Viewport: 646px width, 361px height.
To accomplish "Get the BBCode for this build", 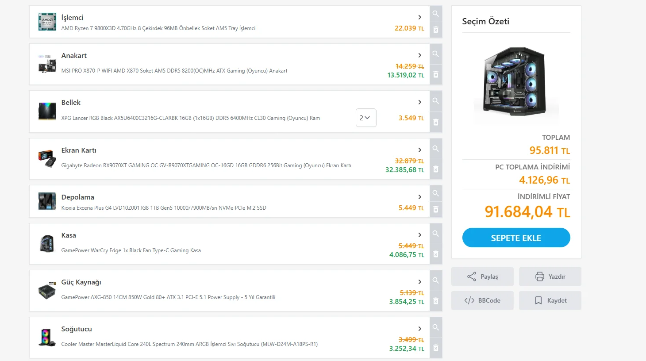I will [x=482, y=300].
